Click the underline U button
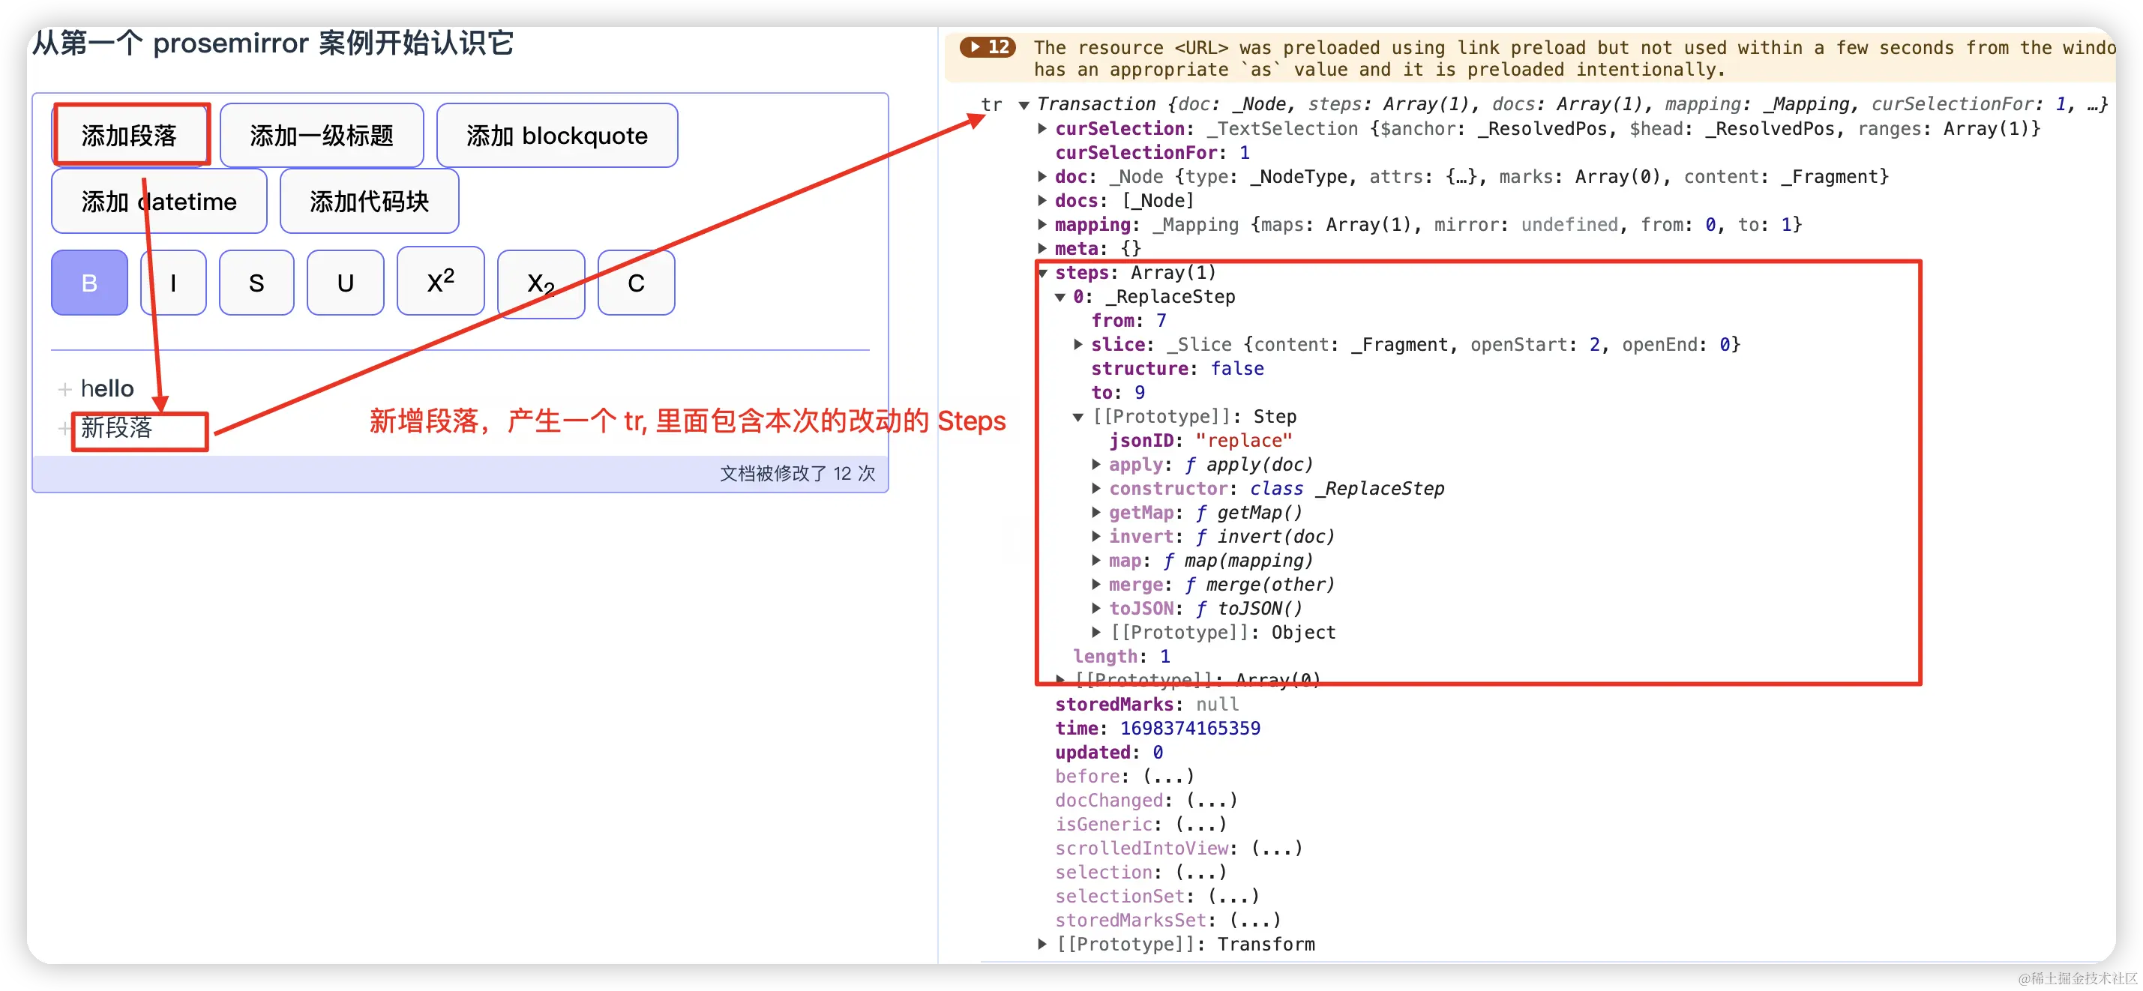The width and height of the screenshot is (2143, 991). coord(345,283)
